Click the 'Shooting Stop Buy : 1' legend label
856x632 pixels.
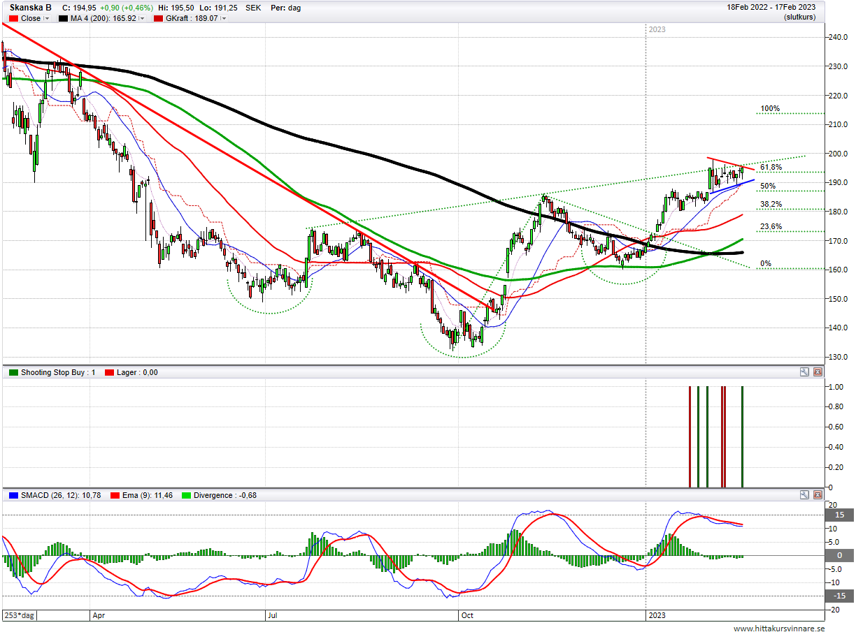point(57,372)
